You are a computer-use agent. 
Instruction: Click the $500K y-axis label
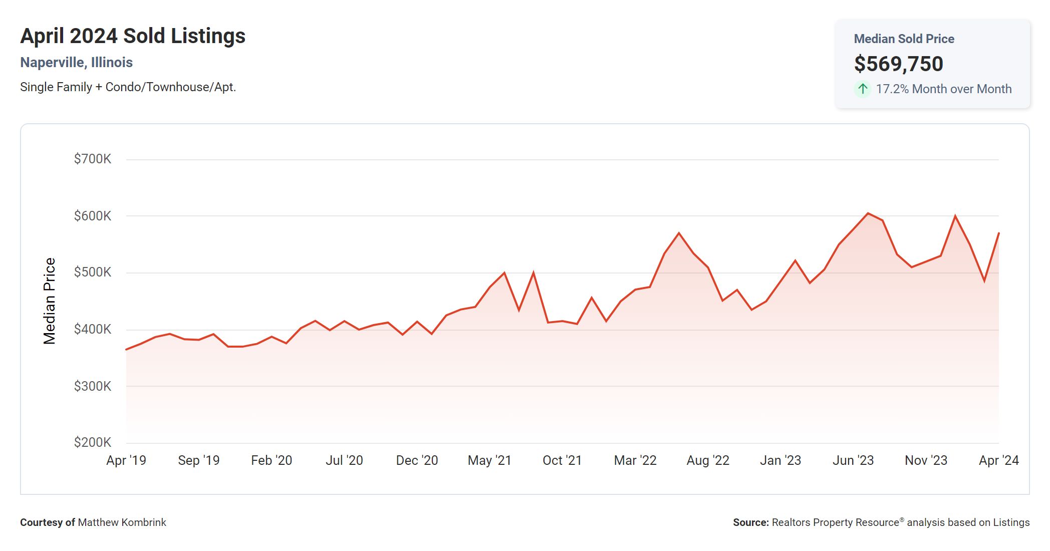click(x=93, y=272)
